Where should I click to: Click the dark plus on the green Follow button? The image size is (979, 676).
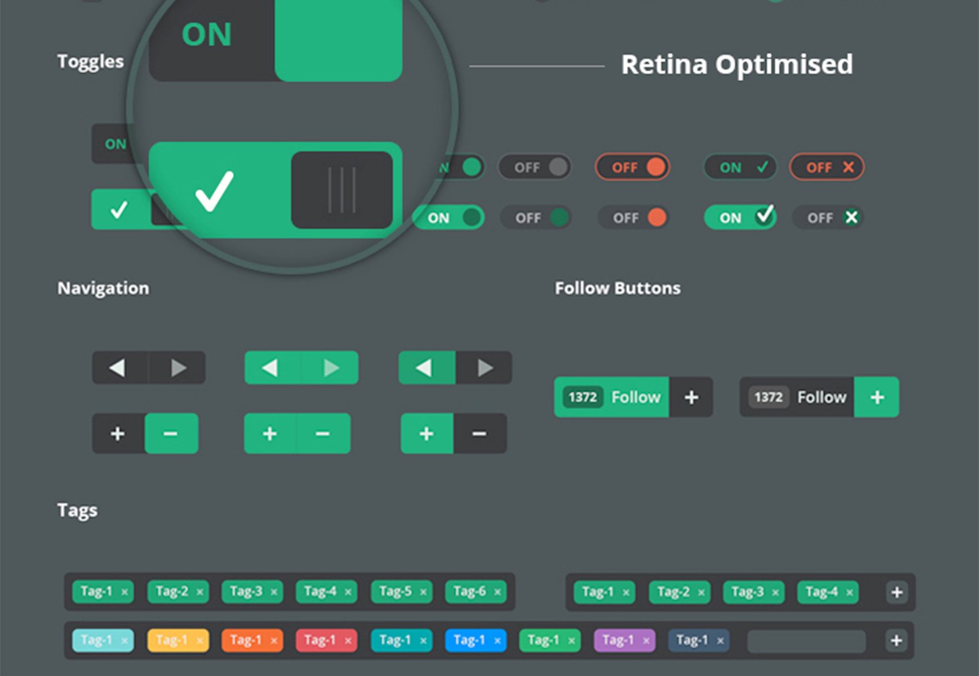[x=691, y=397]
